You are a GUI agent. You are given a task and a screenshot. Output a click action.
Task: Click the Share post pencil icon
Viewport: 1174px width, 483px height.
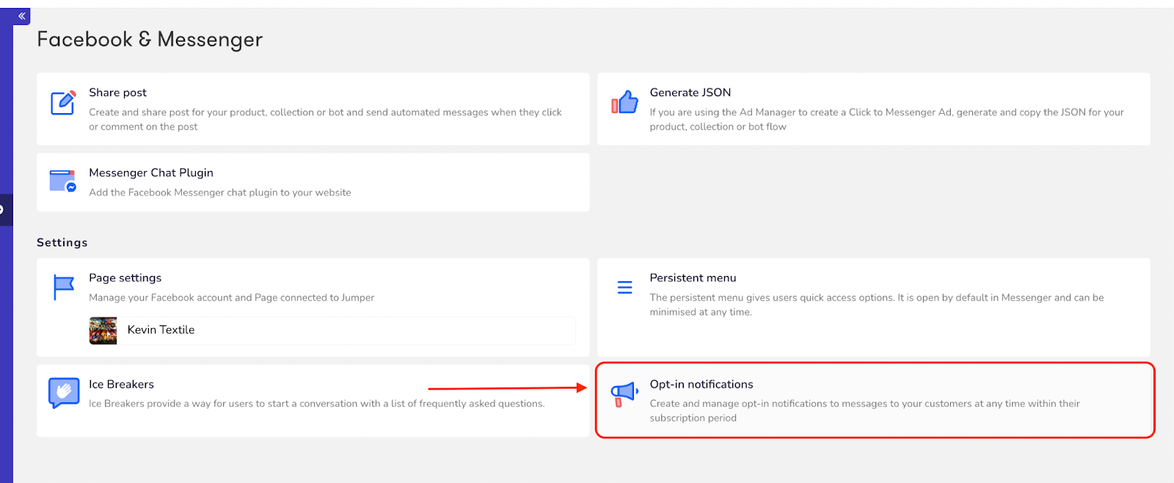[x=63, y=102]
